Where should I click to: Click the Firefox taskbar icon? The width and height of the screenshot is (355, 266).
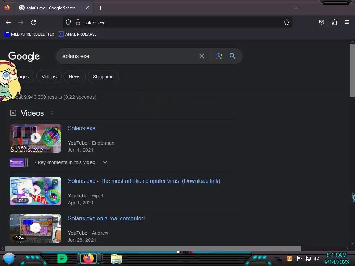click(x=88, y=258)
